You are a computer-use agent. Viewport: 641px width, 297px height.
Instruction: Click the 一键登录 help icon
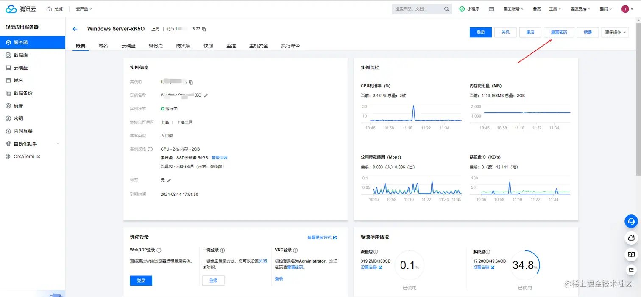[223, 250]
